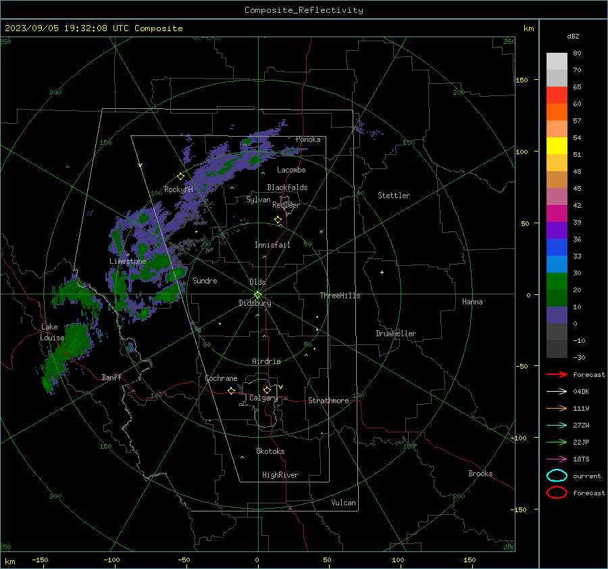Click the Strathmore label
The image size is (608, 569).
pyautogui.click(x=328, y=401)
